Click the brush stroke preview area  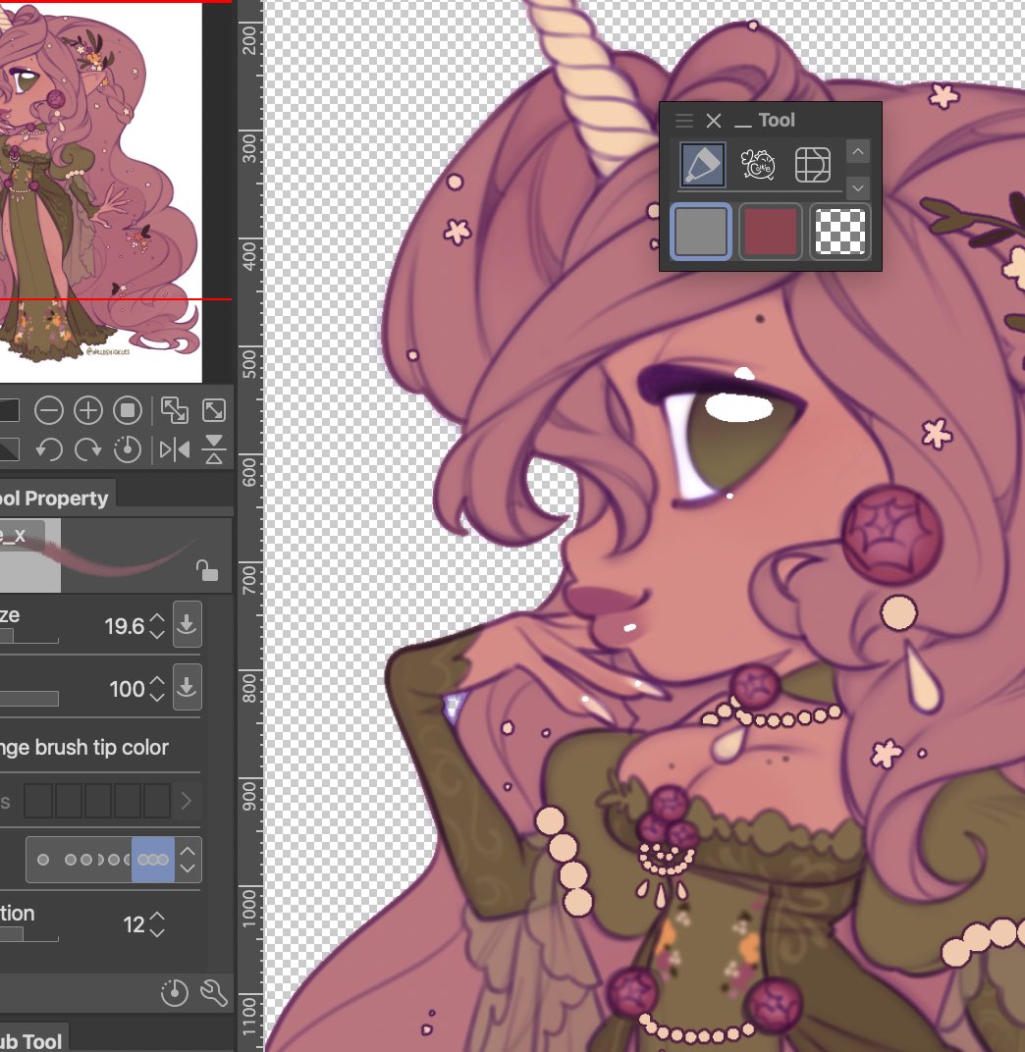[x=116, y=555]
